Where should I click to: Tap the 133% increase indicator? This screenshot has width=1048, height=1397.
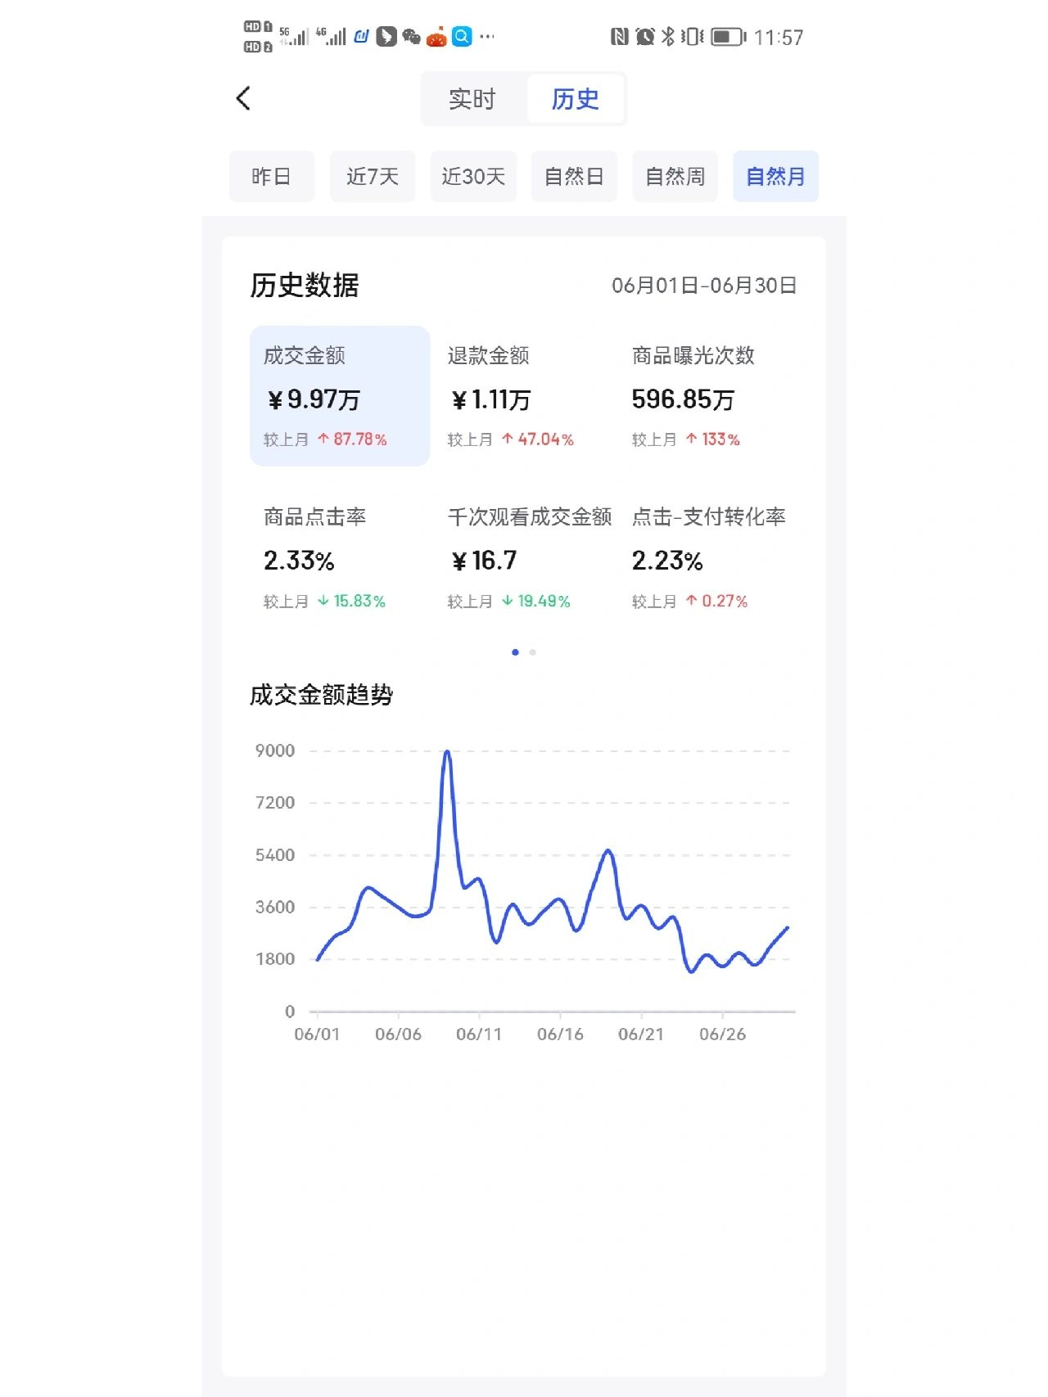point(713,439)
